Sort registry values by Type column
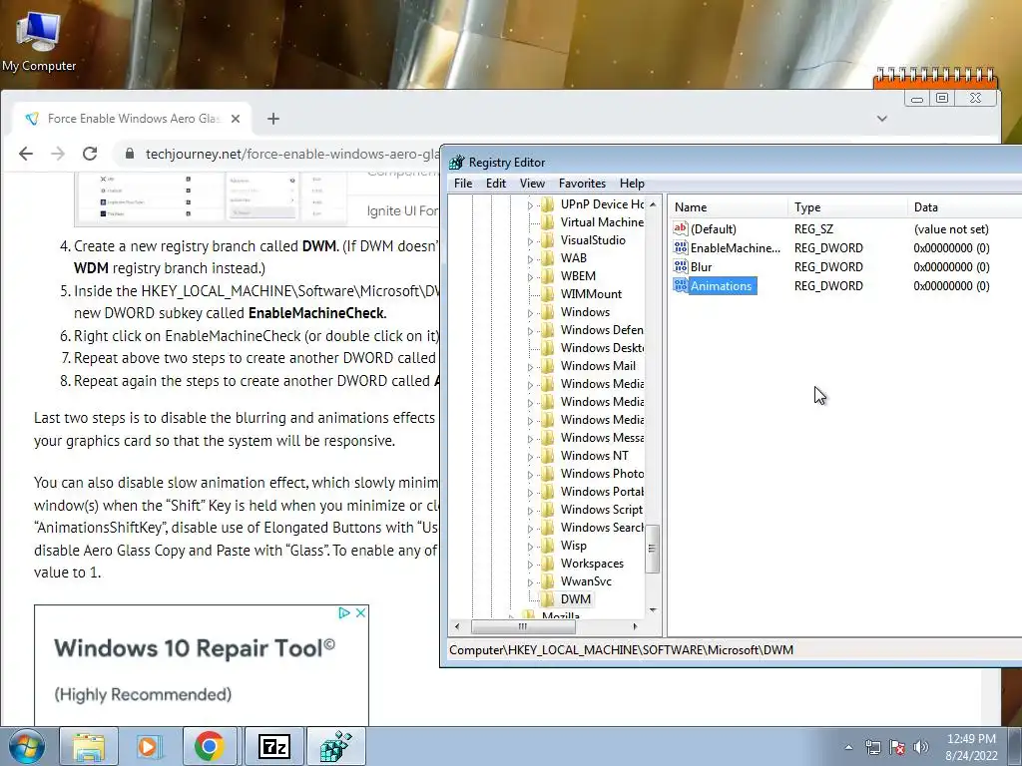 pos(847,207)
